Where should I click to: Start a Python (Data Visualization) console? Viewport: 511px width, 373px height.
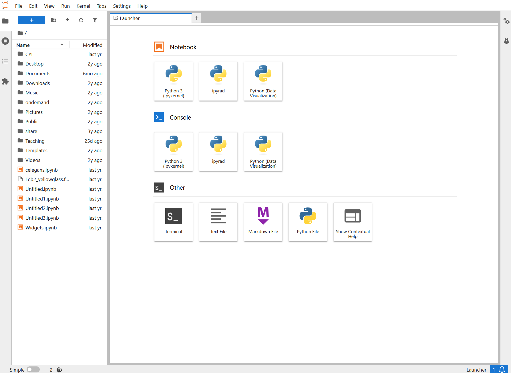[x=263, y=152]
